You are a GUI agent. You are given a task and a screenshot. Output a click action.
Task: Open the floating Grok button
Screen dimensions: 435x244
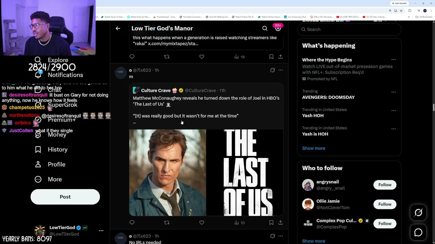(x=418, y=212)
